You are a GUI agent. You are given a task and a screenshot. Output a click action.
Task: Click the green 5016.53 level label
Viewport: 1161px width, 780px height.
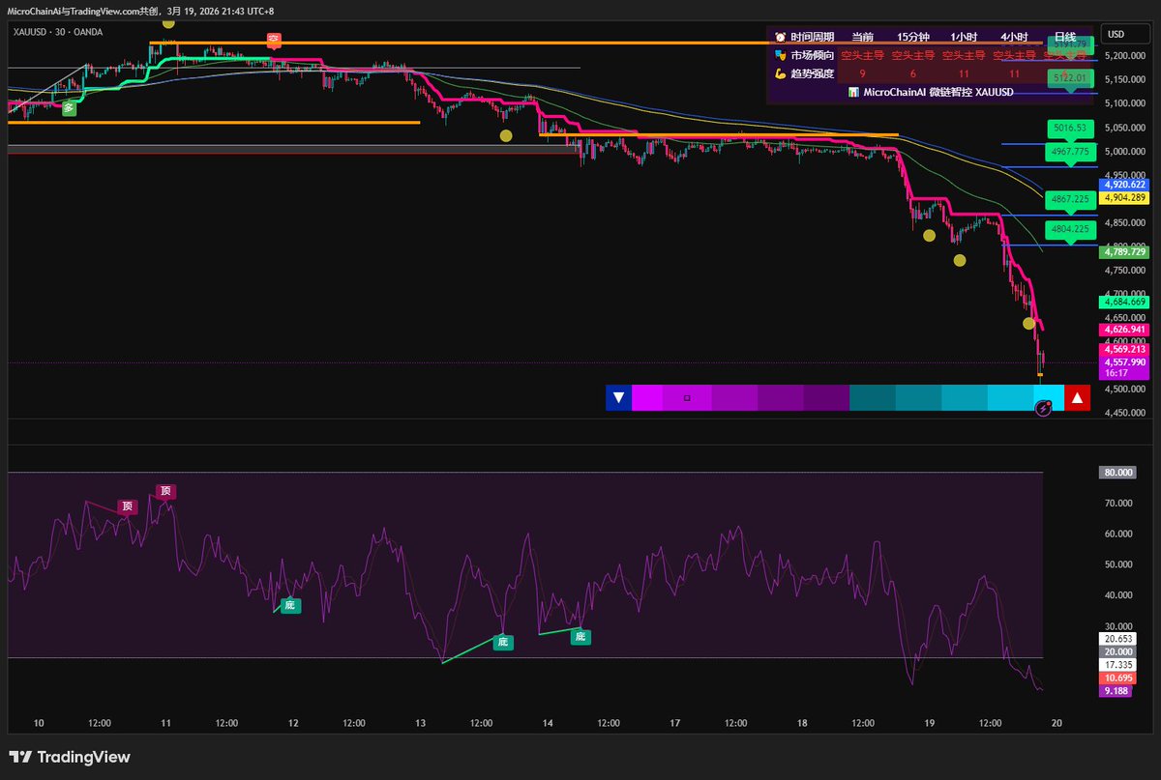point(1071,128)
